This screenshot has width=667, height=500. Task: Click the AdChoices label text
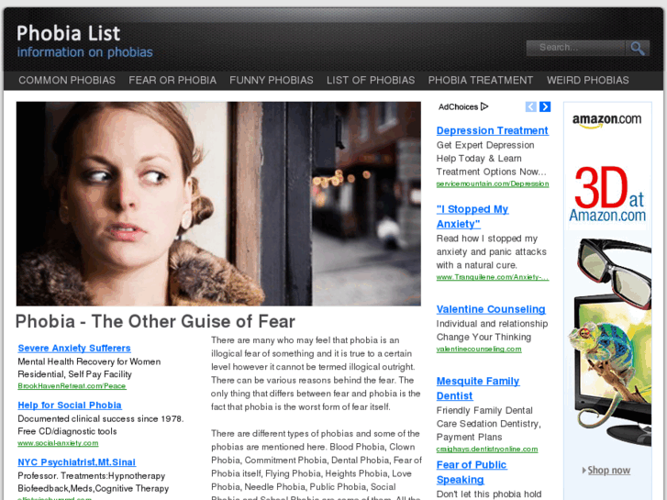(458, 106)
